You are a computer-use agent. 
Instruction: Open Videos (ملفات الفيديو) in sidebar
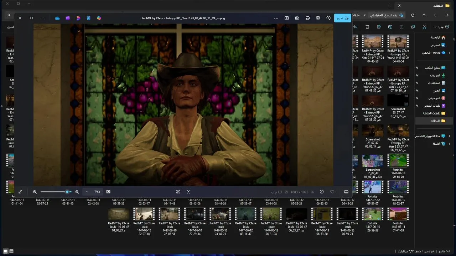pos(435,106)
